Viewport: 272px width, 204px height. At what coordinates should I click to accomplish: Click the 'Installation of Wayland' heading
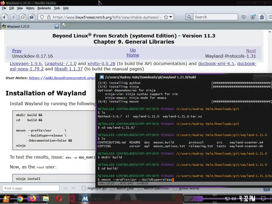pyautogui.click(x=46, y=93)
